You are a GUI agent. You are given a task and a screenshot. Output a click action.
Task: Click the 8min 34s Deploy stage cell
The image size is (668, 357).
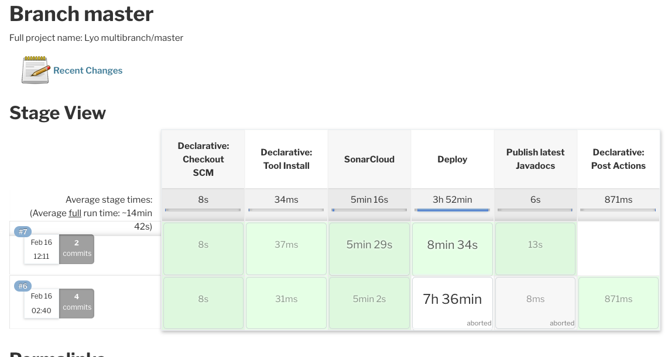click(x=452, y=248)
